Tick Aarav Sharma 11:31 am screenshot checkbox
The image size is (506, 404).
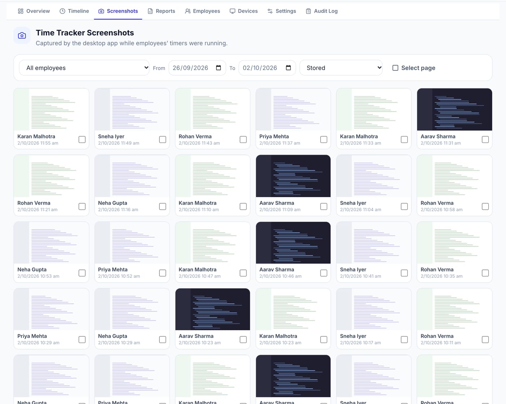(x=485, y=140)
